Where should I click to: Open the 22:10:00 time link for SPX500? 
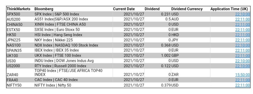[242, 14]
